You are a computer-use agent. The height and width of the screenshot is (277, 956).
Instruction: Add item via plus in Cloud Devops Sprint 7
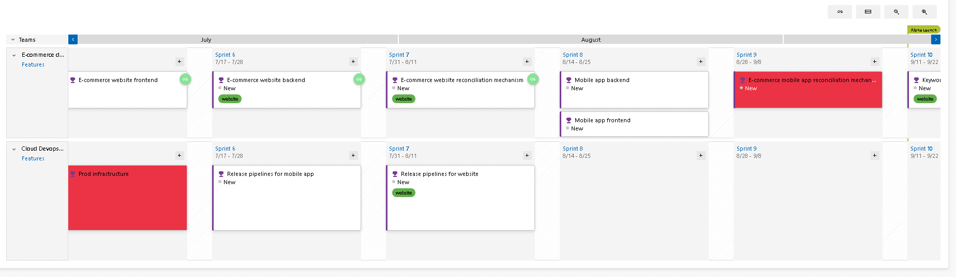[x=527, y=155]
